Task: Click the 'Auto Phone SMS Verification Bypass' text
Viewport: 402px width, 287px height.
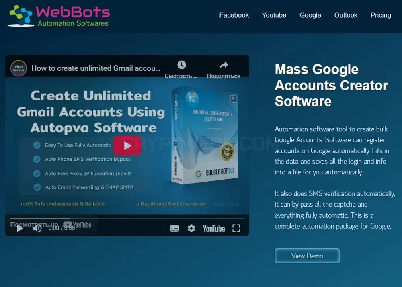Action: tap(88, 159)
